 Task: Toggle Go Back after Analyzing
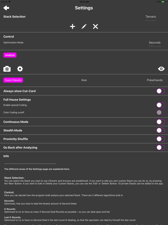click(161, 148)
